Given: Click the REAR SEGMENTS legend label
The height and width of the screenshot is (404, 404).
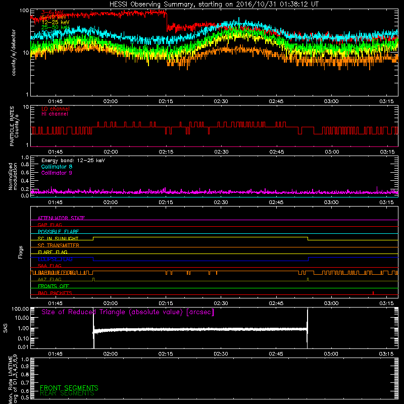Looking at the screenshot, I should click(x=67, y=393).
